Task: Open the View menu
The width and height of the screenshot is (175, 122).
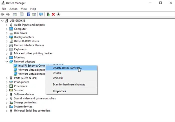Action: [24, 9]
